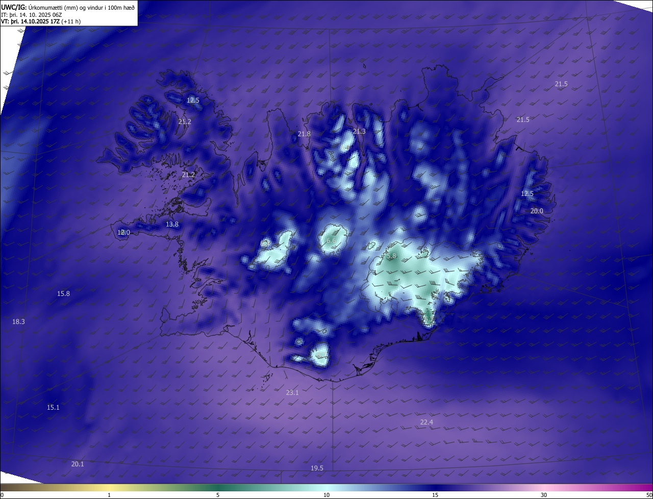Image resolution: width=653 pixels, height=499 pixels.
Task: Click the 21.8 value on the north coast
Action: pyautogui.click(x=304, y=134)
